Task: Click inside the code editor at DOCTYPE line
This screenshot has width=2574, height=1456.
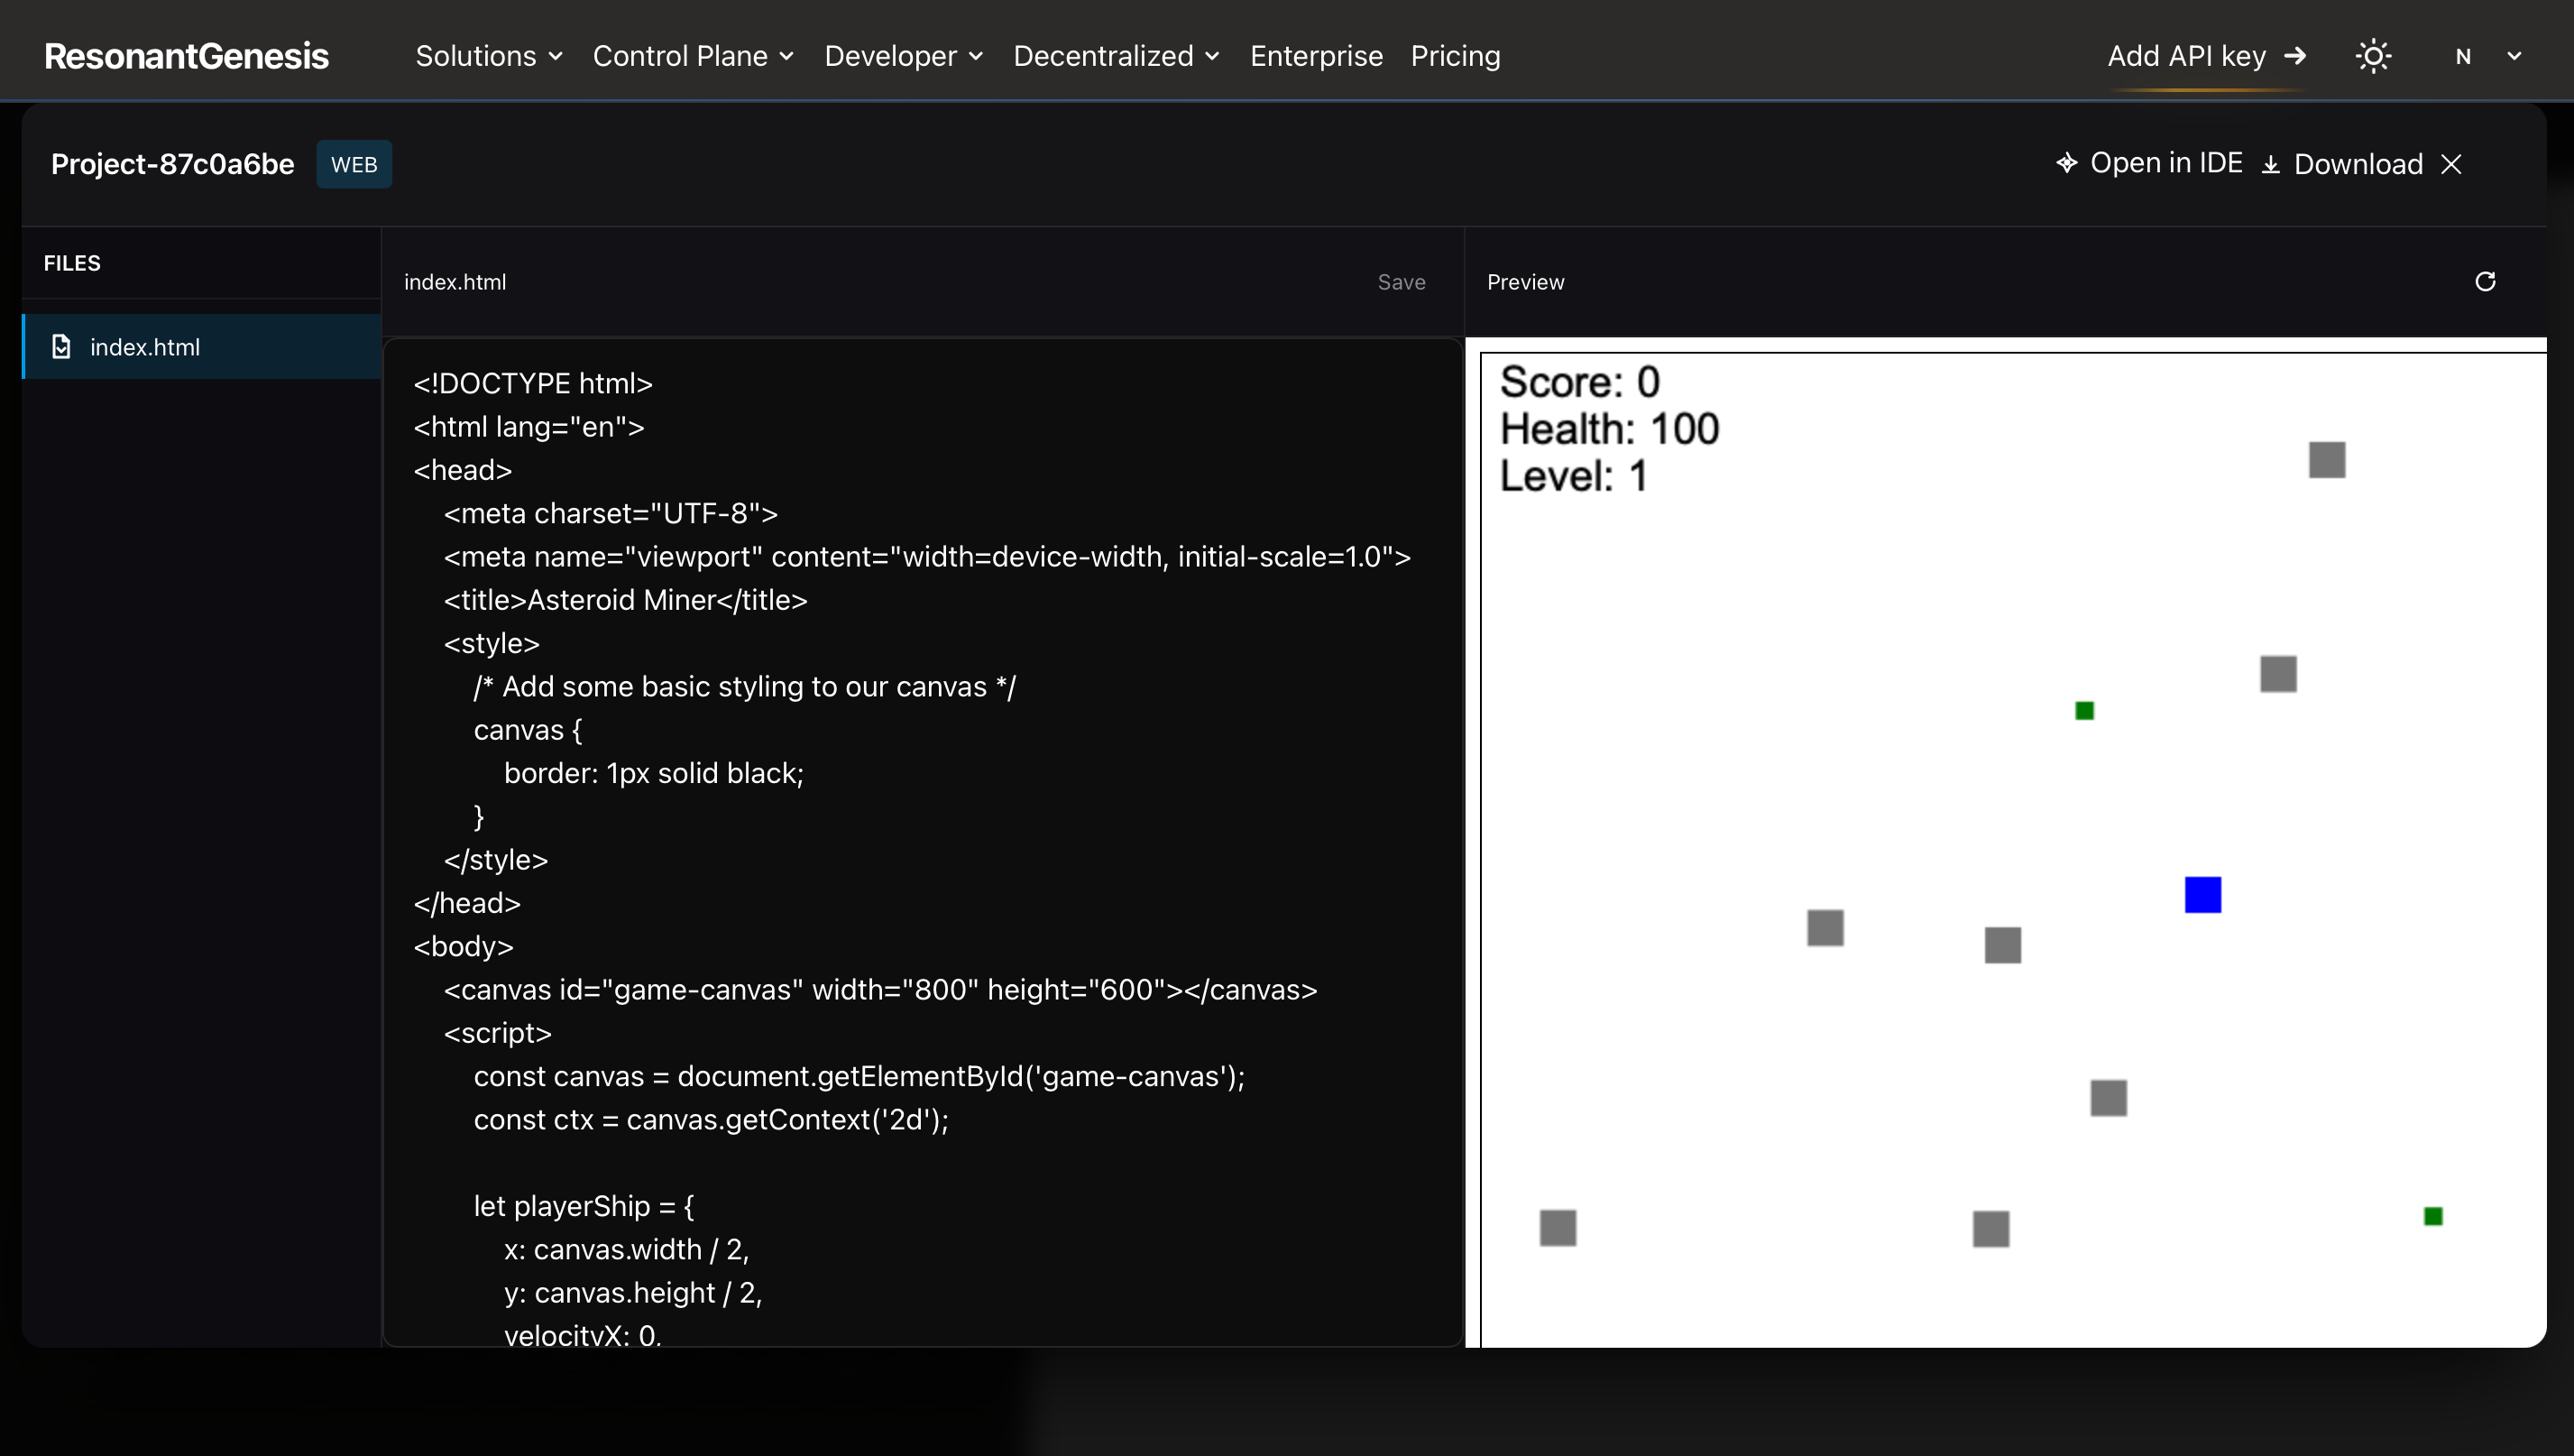Action: point(533,384)
